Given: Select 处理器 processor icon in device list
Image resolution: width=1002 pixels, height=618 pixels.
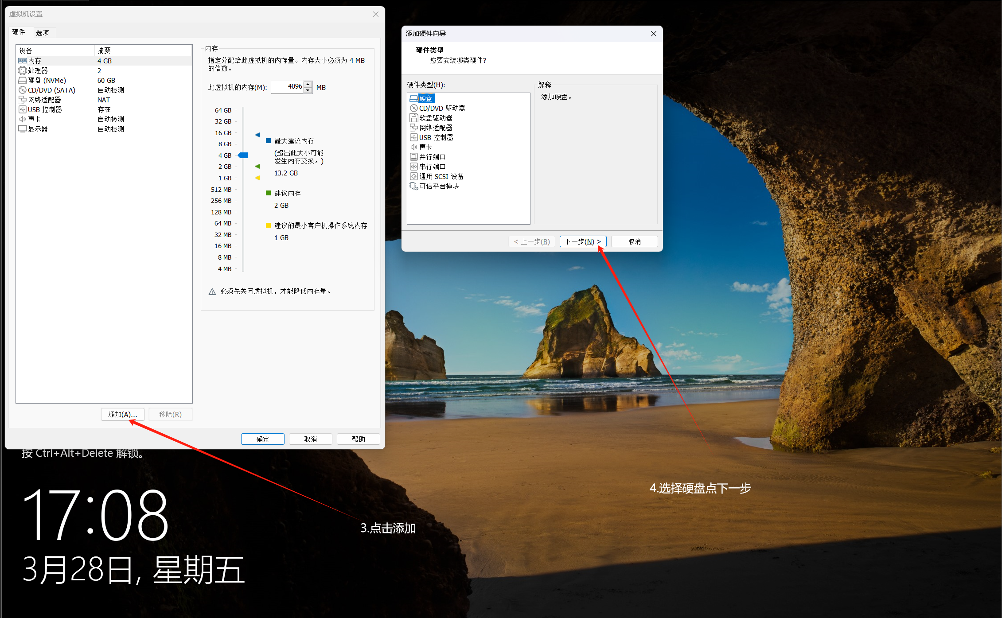Looking at the screenshot, I should click(22, 70).
